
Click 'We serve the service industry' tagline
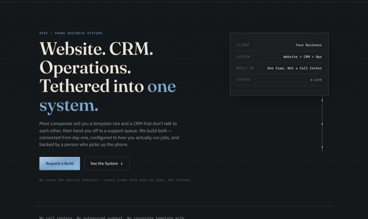tap(115, 180)
